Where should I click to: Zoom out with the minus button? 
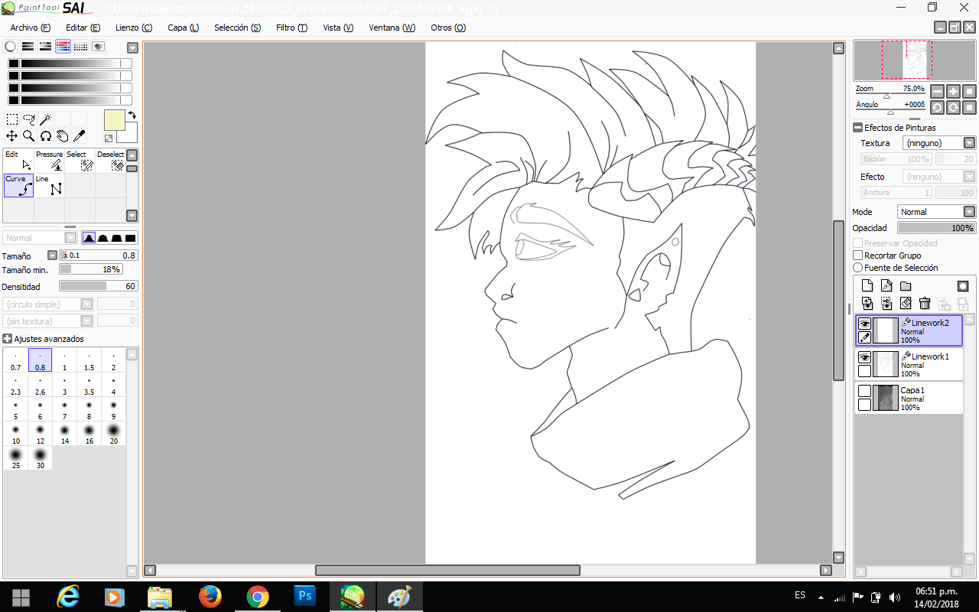click(x=938, y=91)
